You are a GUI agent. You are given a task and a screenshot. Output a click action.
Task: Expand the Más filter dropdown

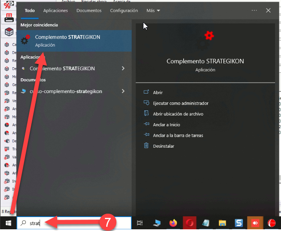(x=153, y=11)
